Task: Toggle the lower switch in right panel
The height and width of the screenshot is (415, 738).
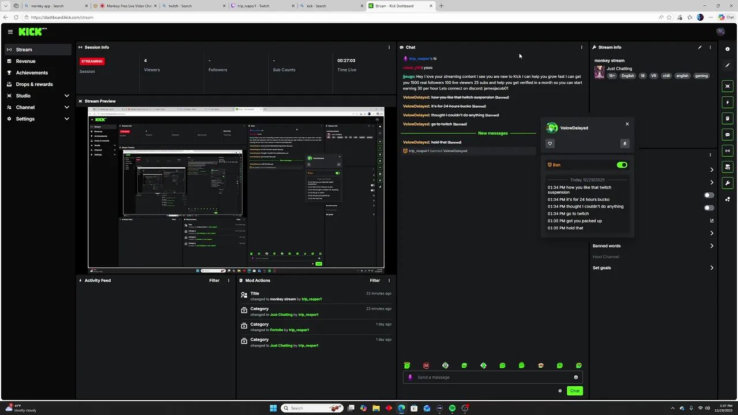Action: click(709, 208)
